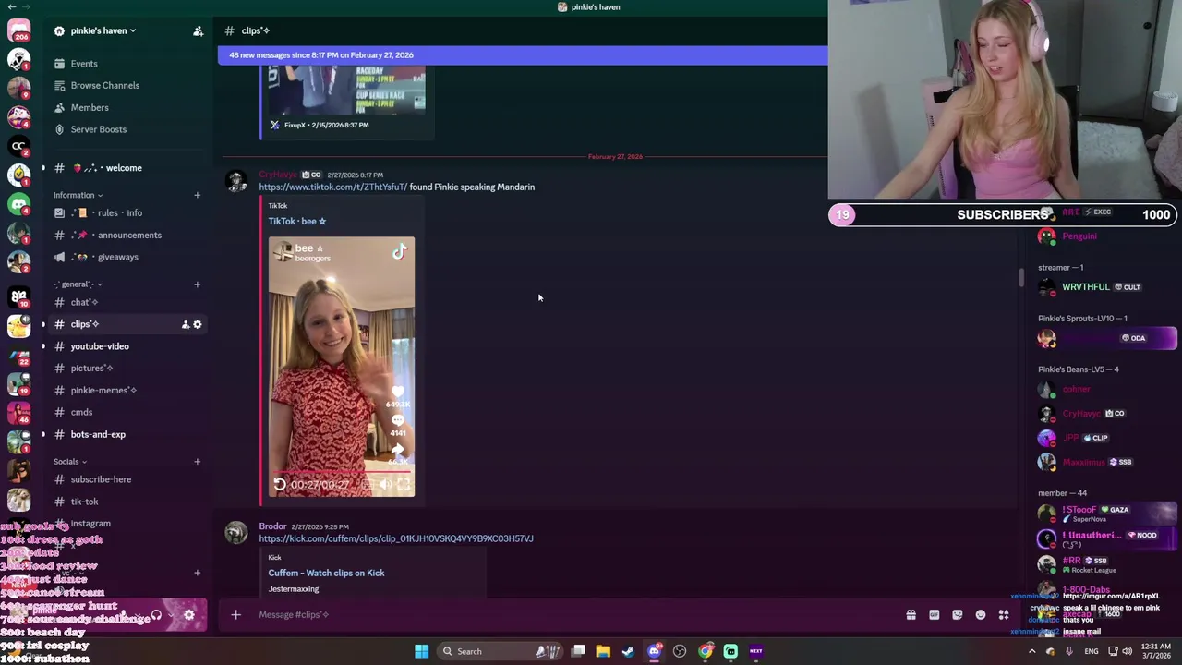Viewport: 1182px width, 665px height.
Task: Open the TikTok video thumbnail
Action: pyautogui.click(x=342, y=367)
